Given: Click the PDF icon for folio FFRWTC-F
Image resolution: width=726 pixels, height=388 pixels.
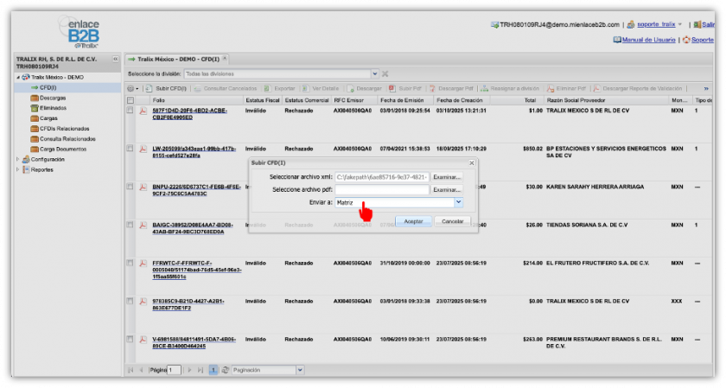Looking at the screenshot, I should 143,263.
